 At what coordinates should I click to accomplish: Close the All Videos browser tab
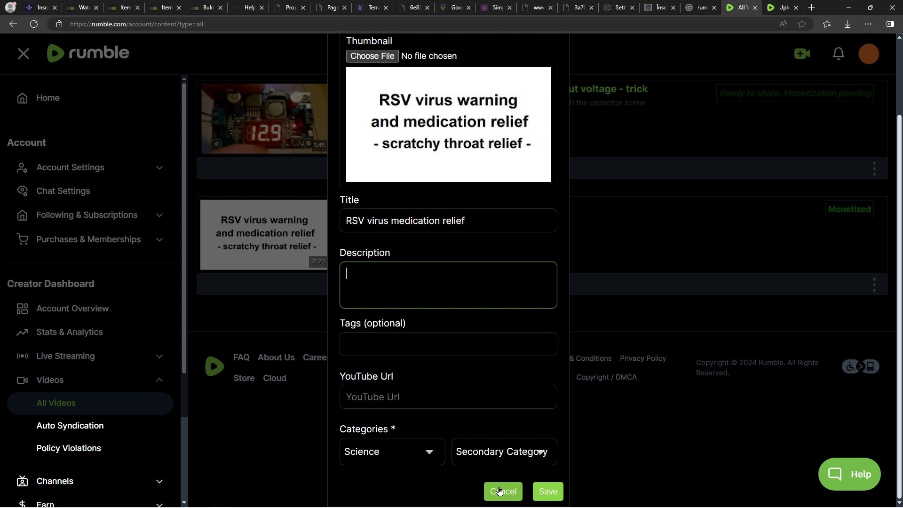pos(755,8)
